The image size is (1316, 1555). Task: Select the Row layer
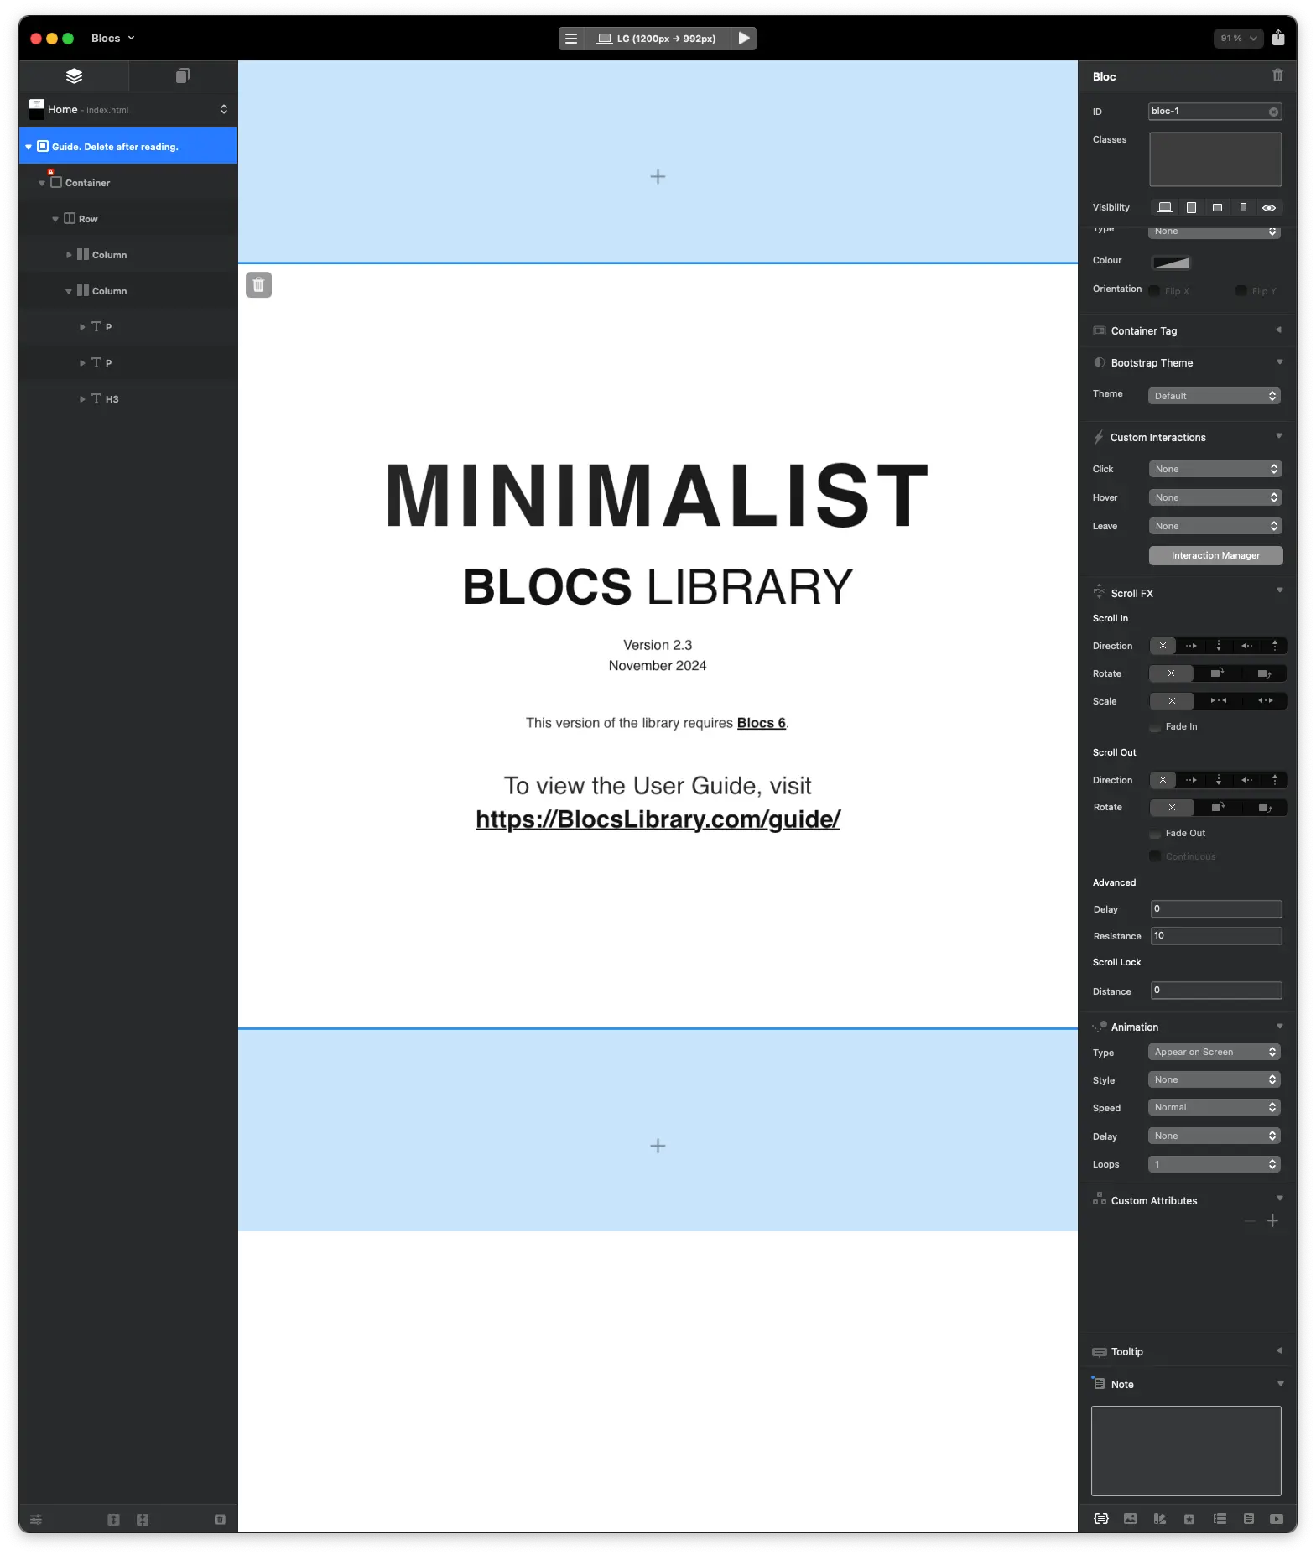click(127, 219)
